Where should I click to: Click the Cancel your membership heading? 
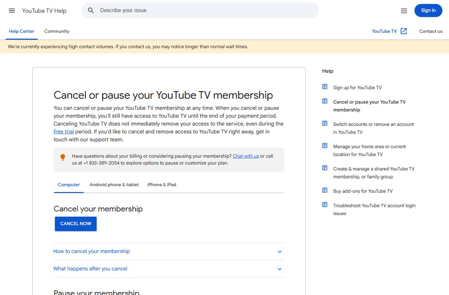tap(98, 209)
